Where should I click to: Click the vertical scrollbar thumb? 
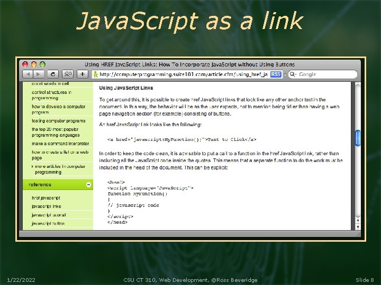pyautogui.click(x=358, y=138)
